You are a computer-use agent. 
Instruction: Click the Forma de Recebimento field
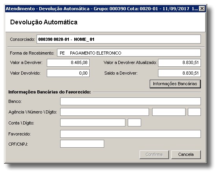point(129,53)
